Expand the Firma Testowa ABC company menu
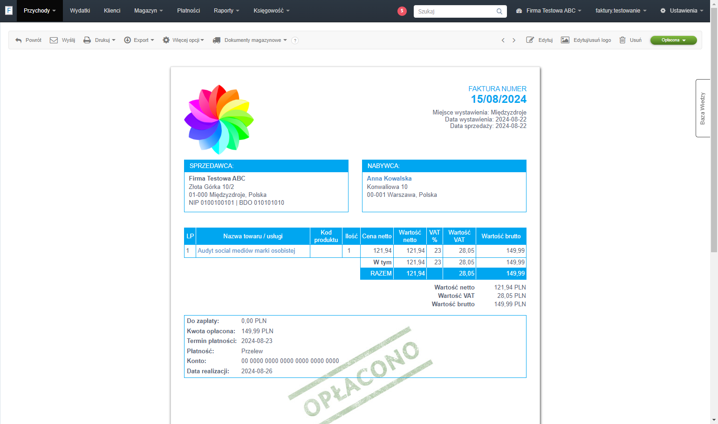This screenshot has width=718, height=424. tap(549, 11)
